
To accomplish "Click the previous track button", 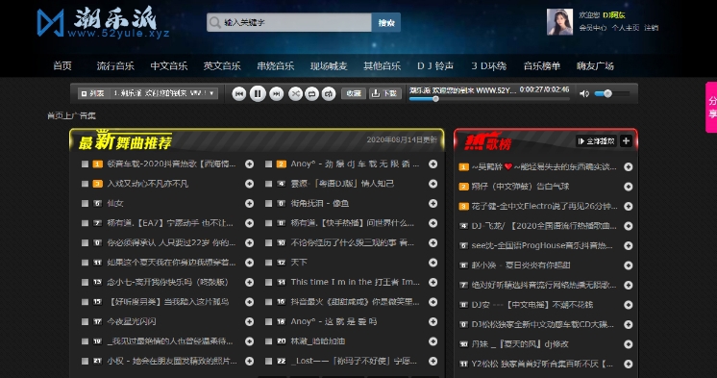I will click(238, 94).
